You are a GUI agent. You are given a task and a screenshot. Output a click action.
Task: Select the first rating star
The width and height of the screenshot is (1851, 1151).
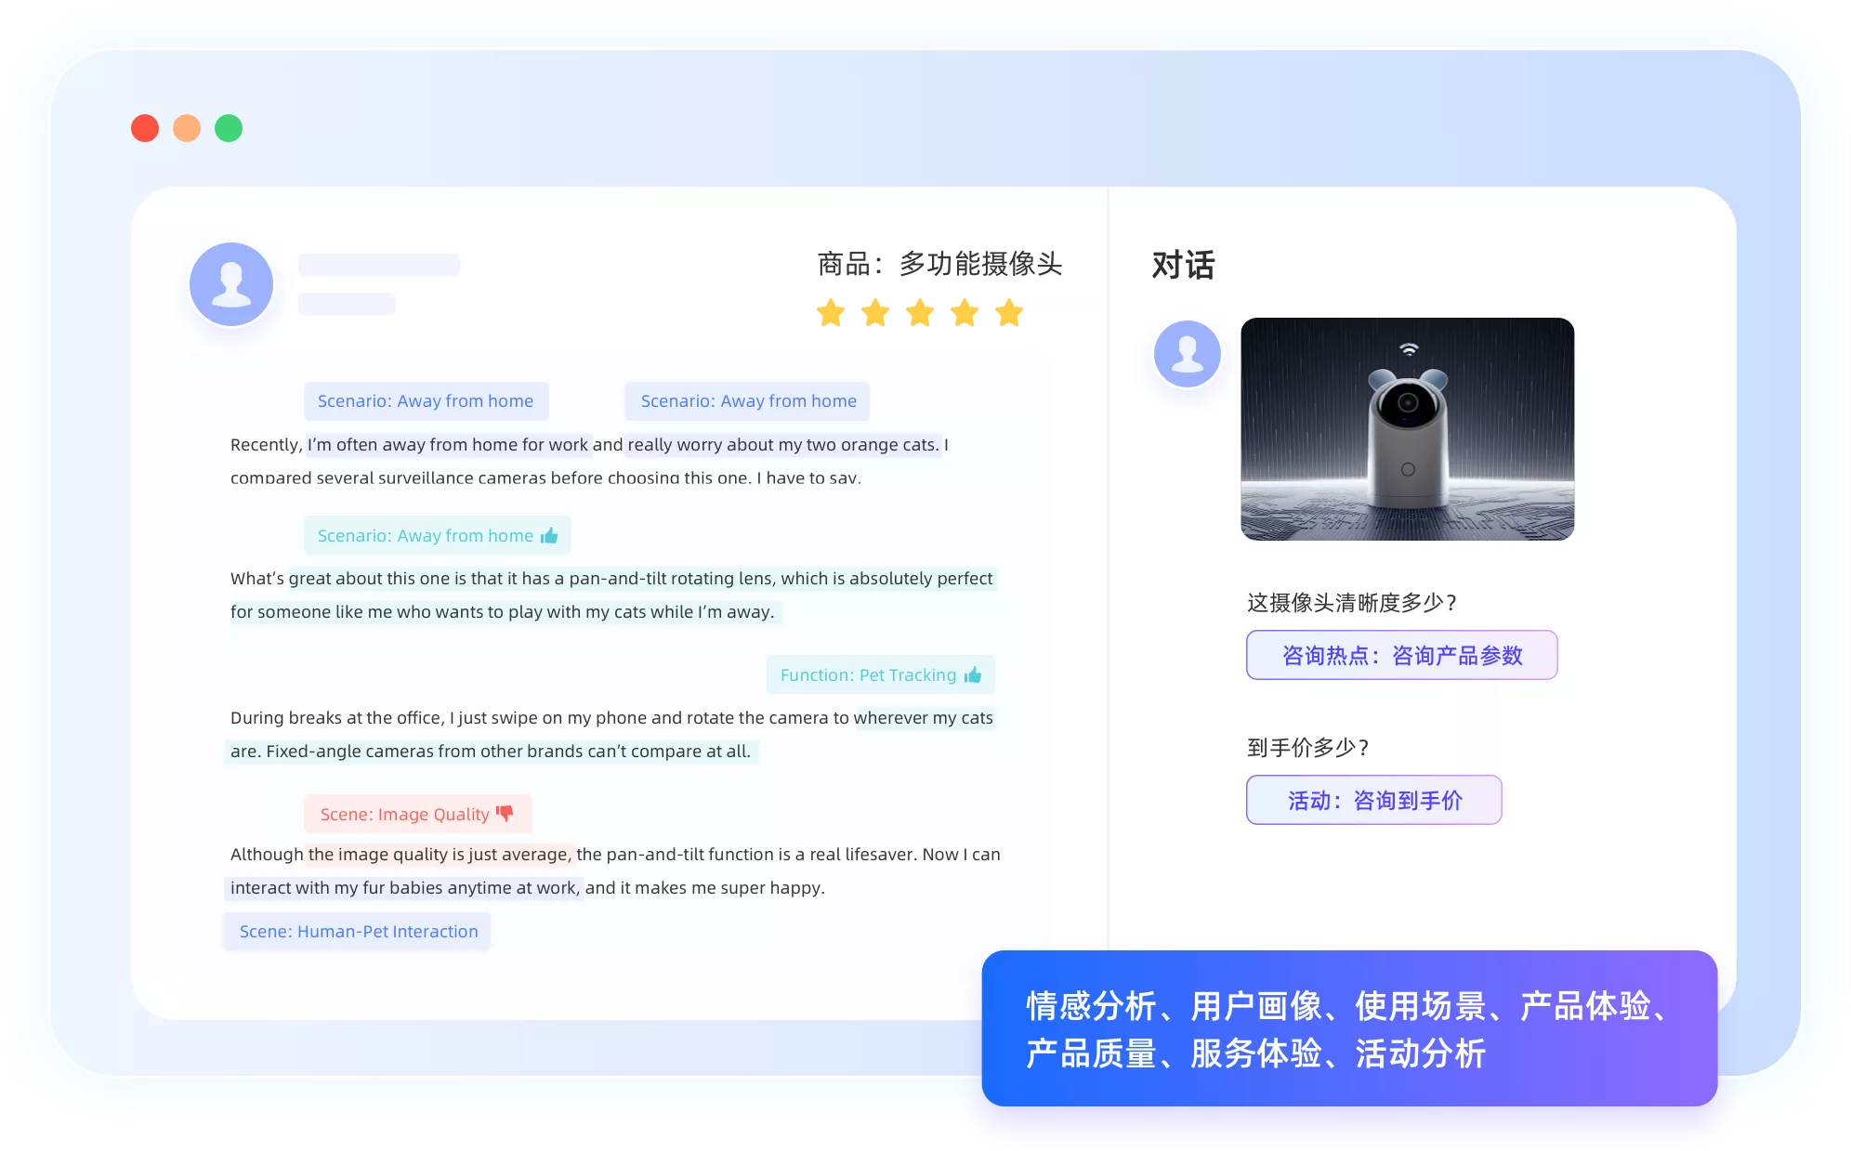coord(831,313)
